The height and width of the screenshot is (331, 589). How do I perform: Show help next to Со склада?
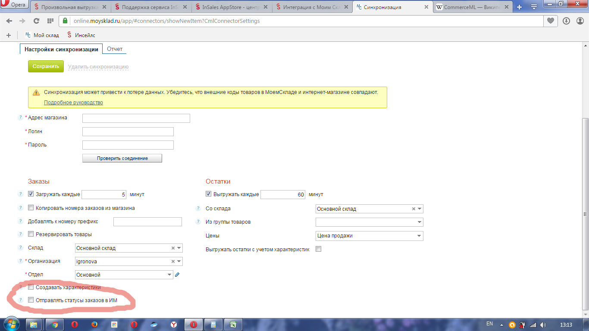[x=197, y=208]
